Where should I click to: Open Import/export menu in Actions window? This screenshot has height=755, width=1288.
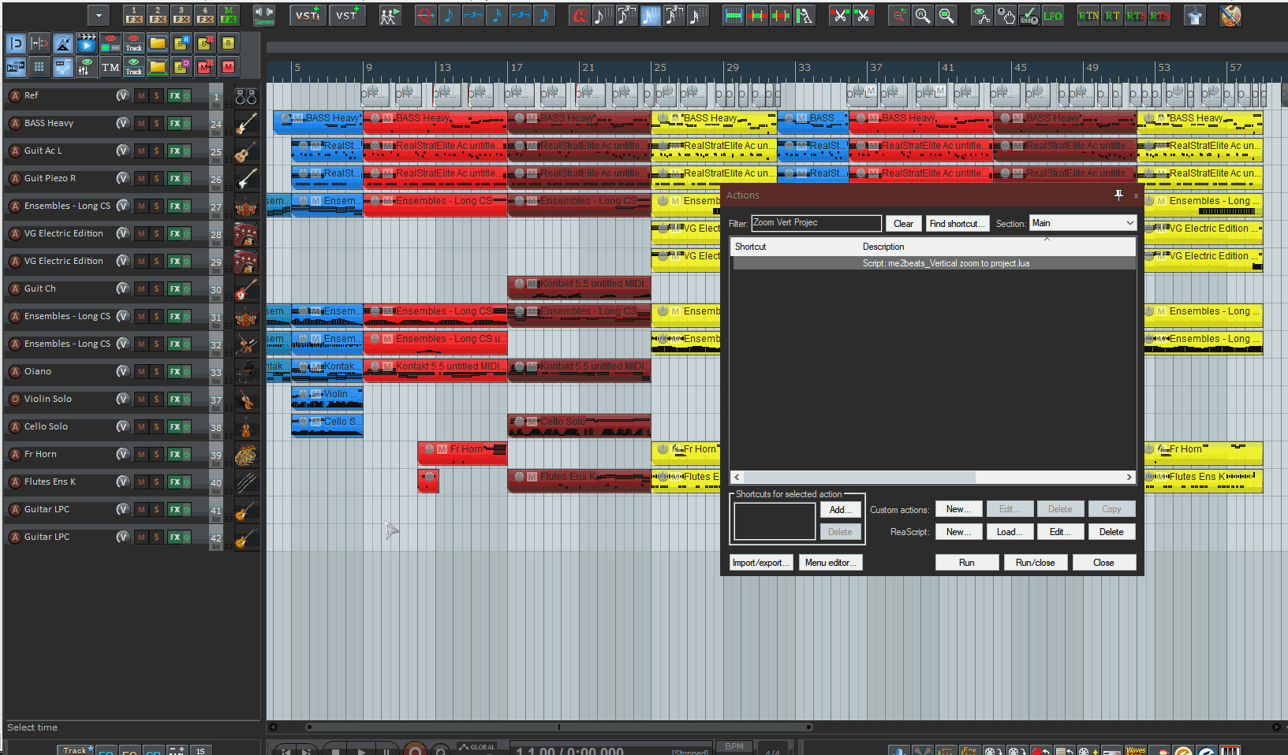pyautogui.click(x=761, y=563)
